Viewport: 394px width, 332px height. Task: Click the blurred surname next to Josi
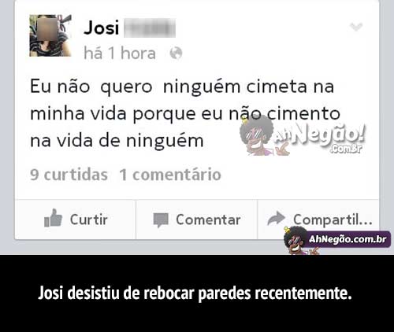(x=150, y=28)
